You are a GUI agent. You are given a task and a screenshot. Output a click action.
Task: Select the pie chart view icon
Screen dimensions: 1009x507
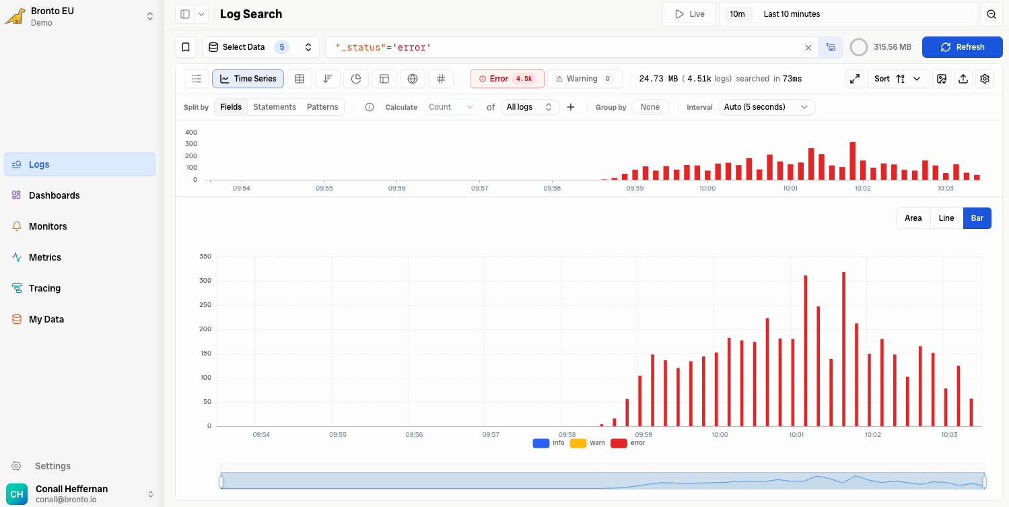coord(356,79)
